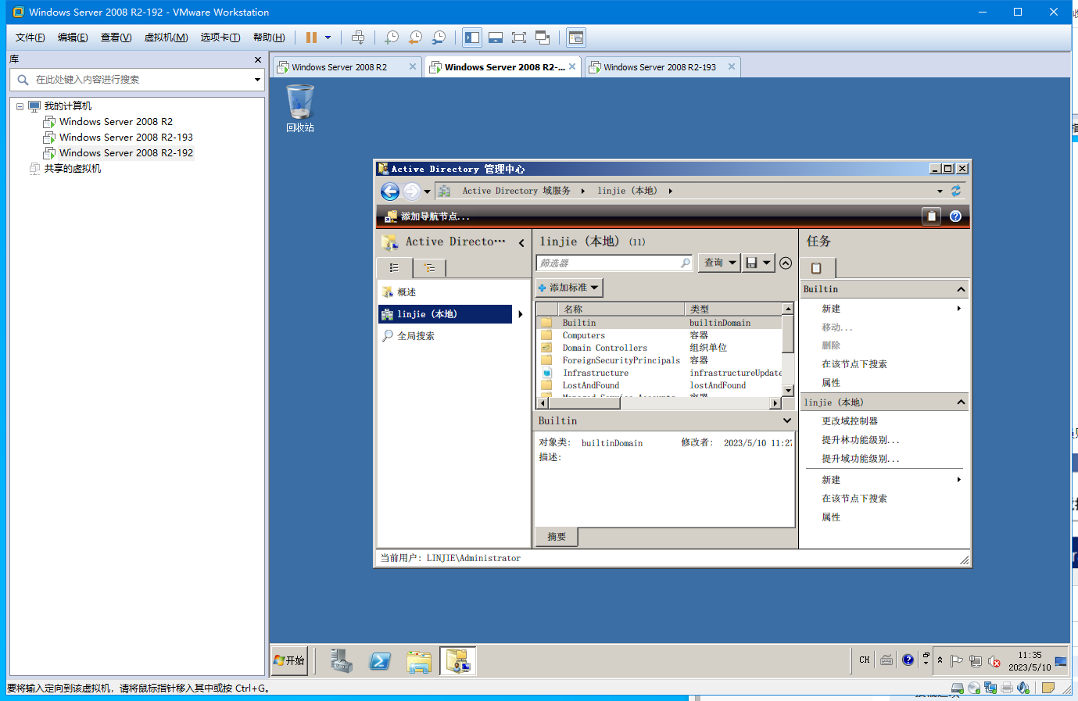Open the 开始 Start menu
This screenshot has width=1078, height=701.
point(289,661)
